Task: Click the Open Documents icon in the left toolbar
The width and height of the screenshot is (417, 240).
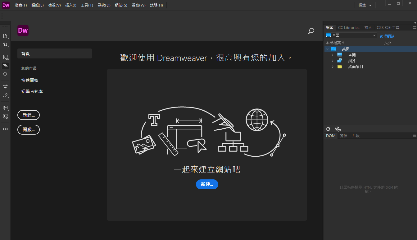Action: click(5, 36)
